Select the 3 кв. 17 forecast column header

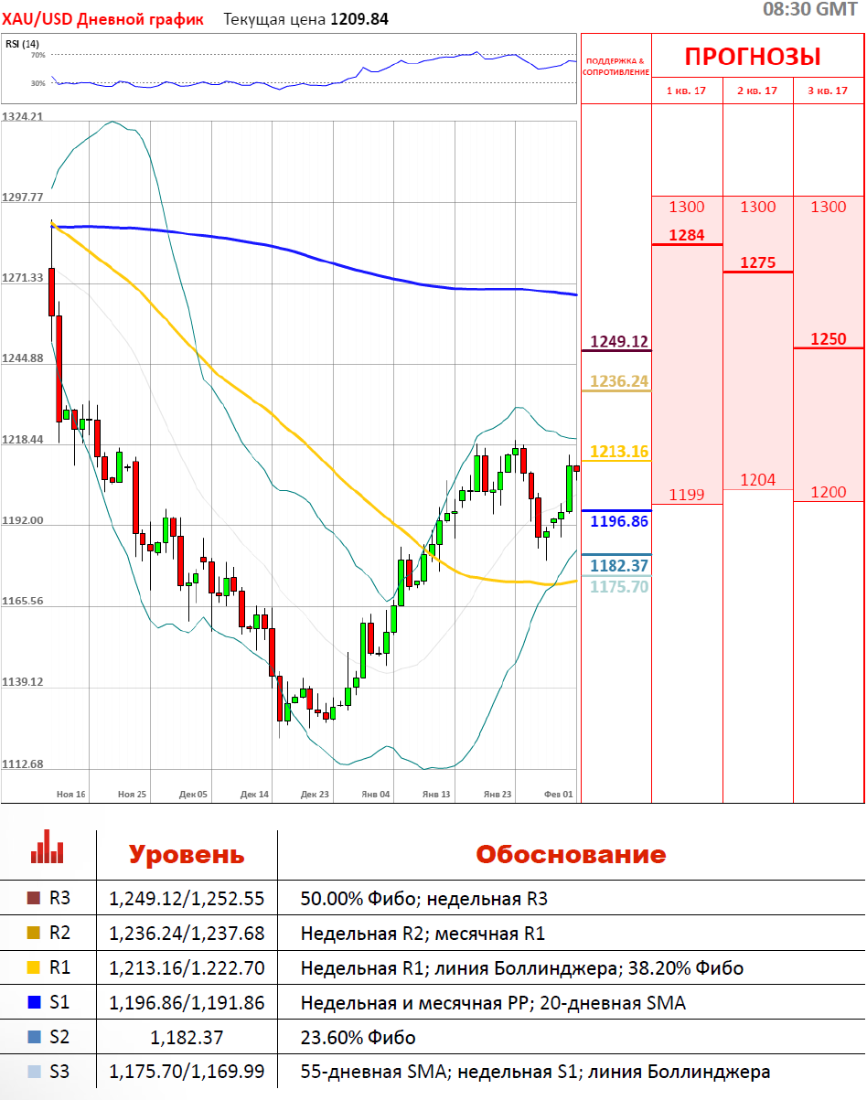[x=828, y=91]
